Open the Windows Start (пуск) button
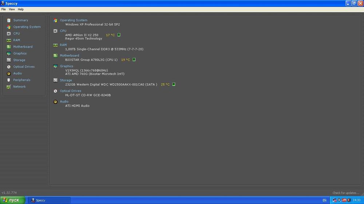 coord(12,200)
